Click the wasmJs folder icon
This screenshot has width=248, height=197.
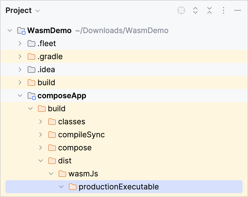click(x=62, y=174)
